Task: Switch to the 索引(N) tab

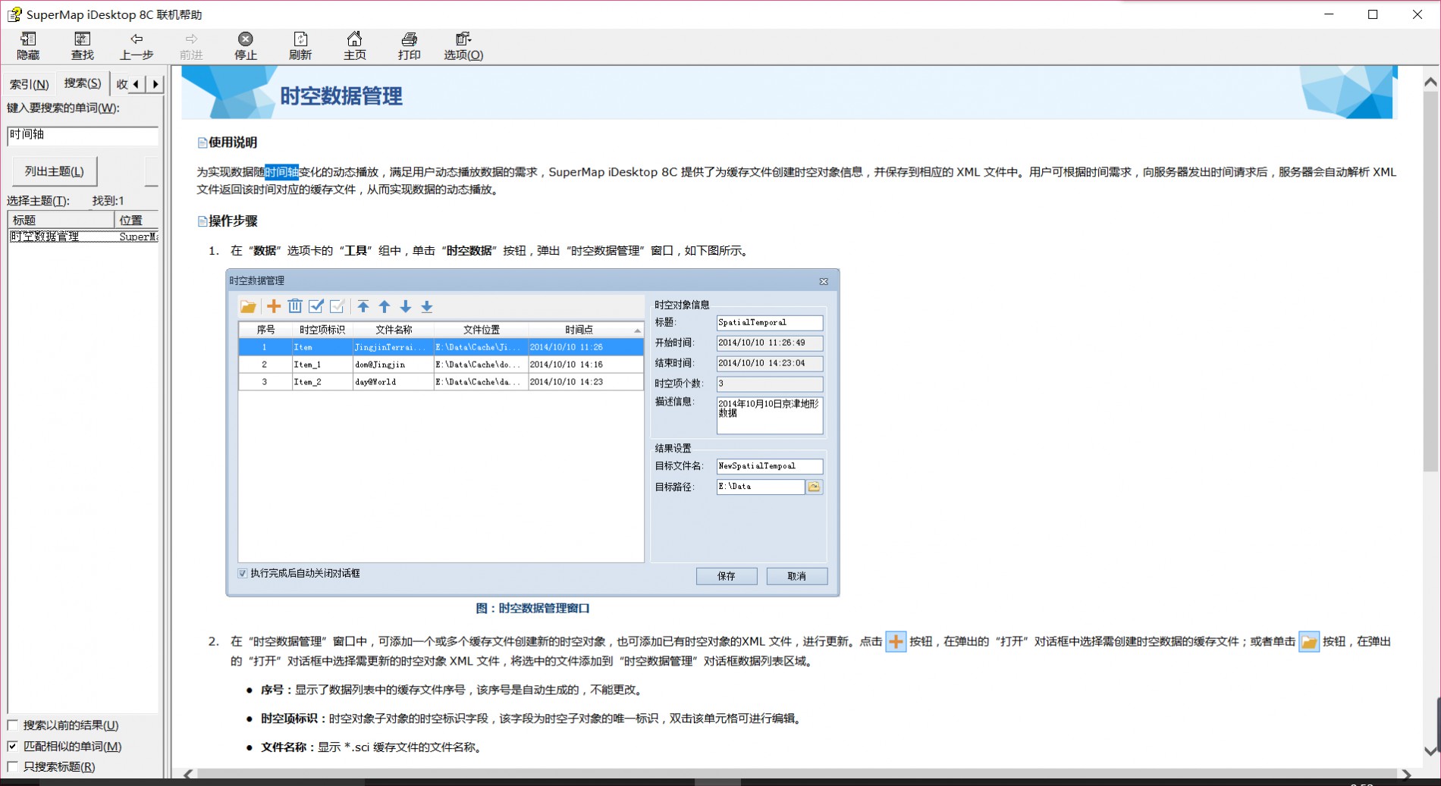Action: 29,84
